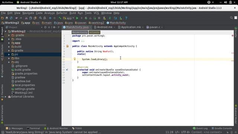Expand External Libraries node
The height and width of the screenshot is (134, 238).
click(x=6, y=97)
